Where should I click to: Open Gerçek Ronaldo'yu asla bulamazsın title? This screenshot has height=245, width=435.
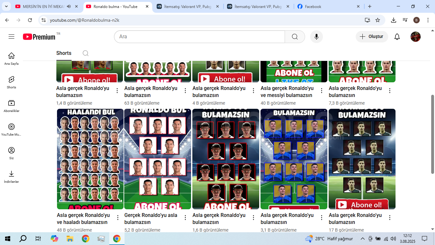tap(151, 219)
